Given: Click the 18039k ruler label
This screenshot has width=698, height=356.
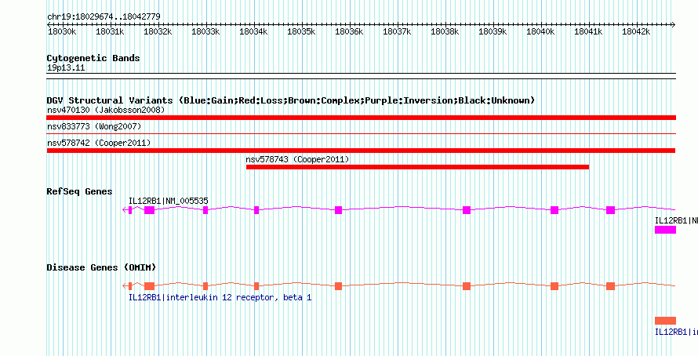Looking at the screenshot, I should pos(493,31).
